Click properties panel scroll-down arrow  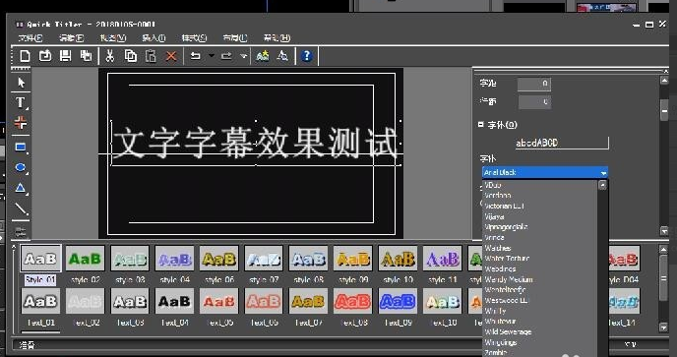tap(664, 231)
